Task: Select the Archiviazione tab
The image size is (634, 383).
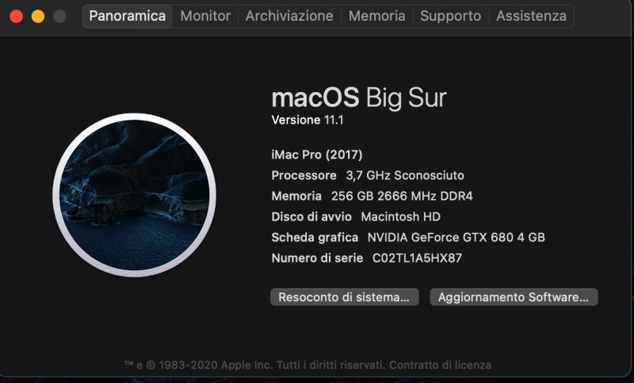Action: 289,16
